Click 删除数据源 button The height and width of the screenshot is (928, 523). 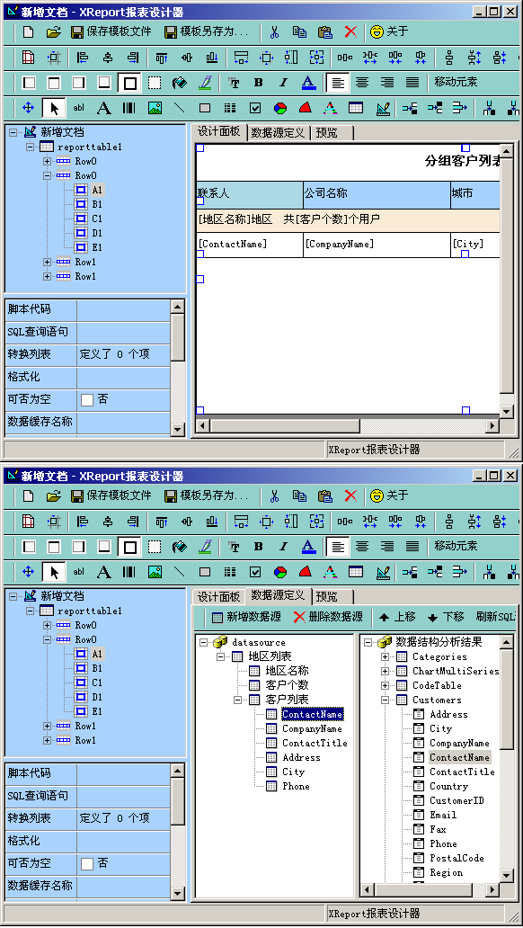pyautogui.click(x=328, y=617)
